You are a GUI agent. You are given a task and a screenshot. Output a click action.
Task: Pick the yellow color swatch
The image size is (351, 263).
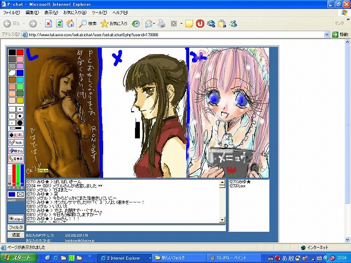click(20, 100)
